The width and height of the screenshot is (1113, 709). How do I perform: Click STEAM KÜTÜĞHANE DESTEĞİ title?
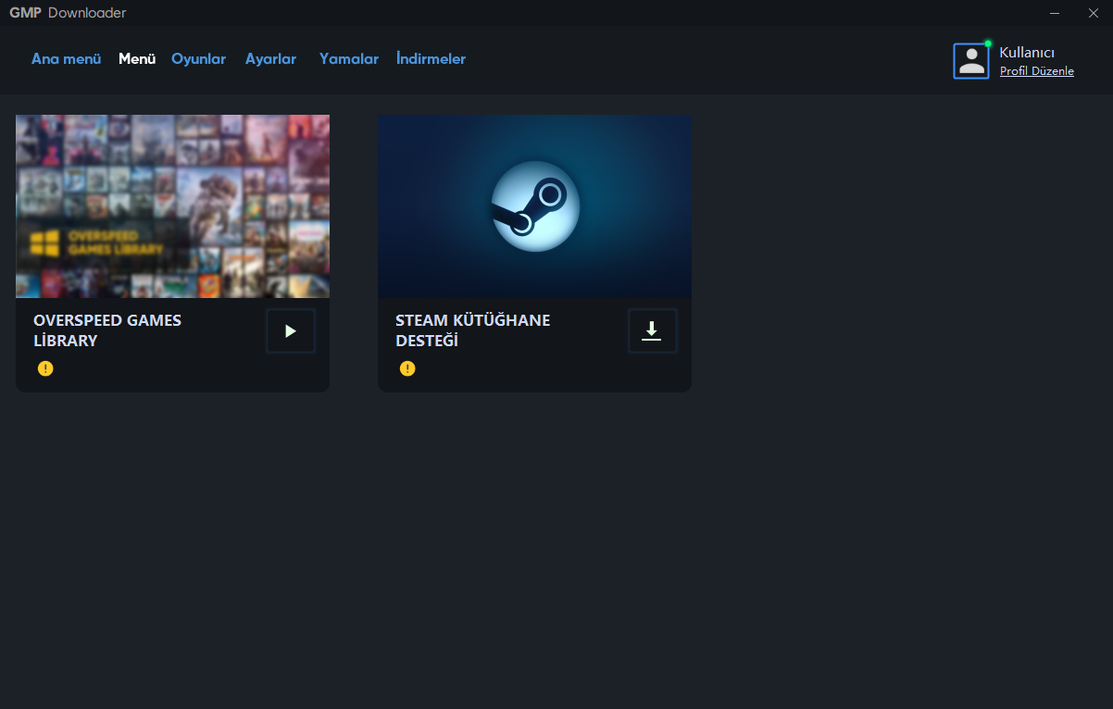[472, 330]
